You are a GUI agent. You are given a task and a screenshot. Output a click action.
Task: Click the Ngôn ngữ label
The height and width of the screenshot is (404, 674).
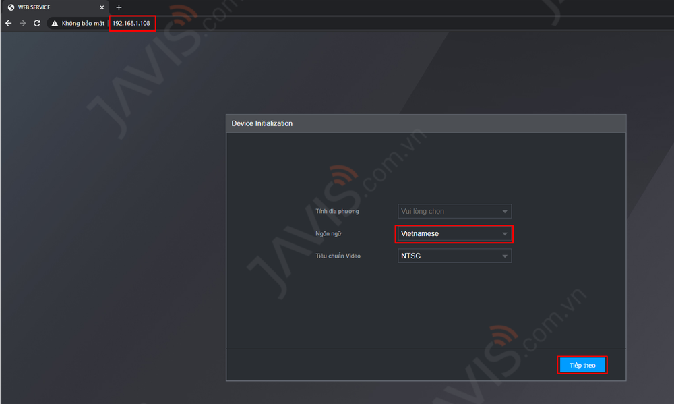point(328,233)
